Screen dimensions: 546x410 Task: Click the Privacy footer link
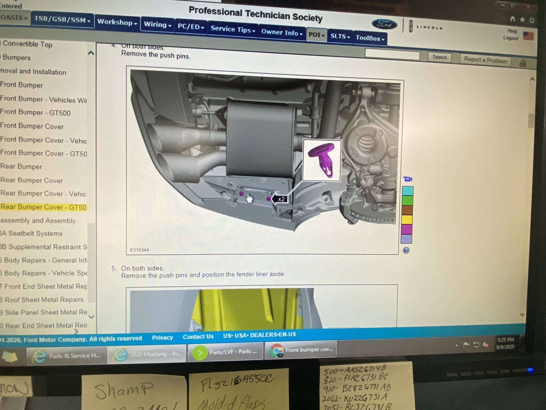pyautogui.click(x=162, y=337)
